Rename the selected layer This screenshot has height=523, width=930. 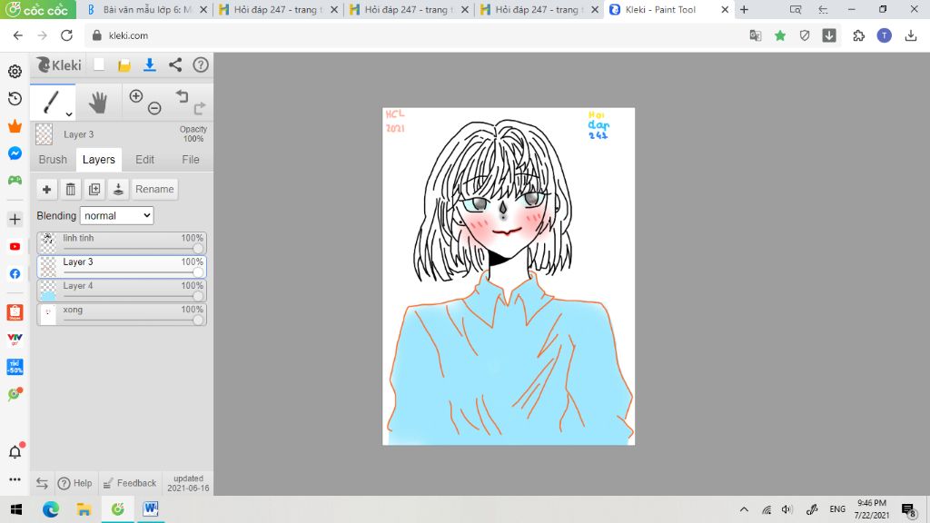(154, 189)
